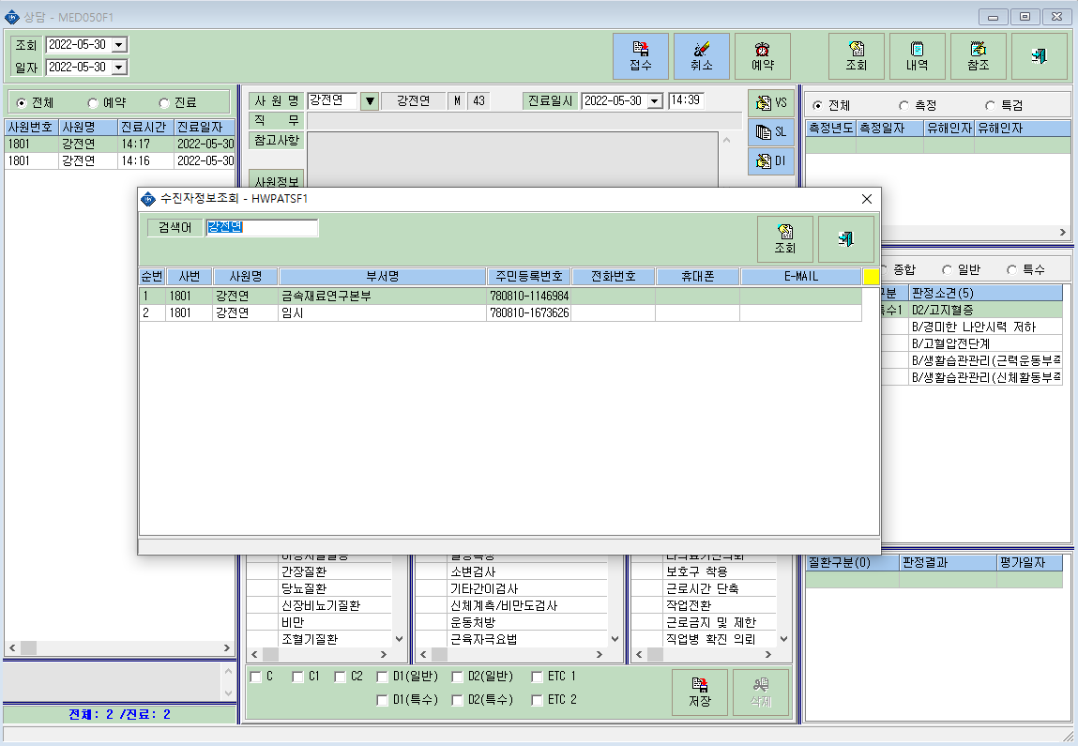The width and height of the screenshot is (1078, 746).
Task: Open the 진료일시 date dropdown
Action: [x=655, y=101]
